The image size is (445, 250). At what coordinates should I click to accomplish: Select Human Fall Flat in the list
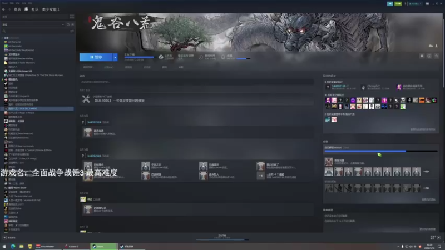click(x=22, y=200)
